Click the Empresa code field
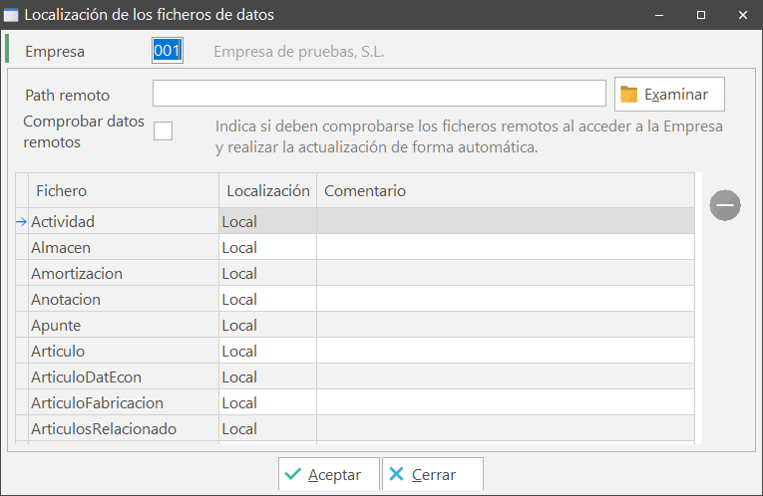The width and height of the screenshot is (763, 496). coord(167,51)
